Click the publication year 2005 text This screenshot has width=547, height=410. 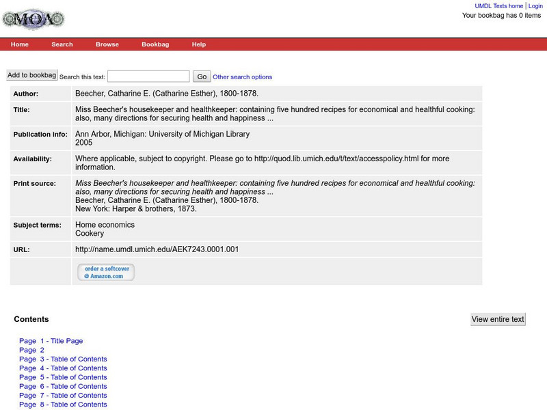83,143
